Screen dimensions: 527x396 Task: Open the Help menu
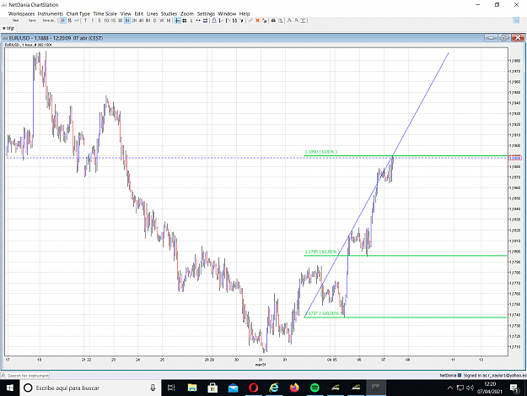tap(245, 14)
